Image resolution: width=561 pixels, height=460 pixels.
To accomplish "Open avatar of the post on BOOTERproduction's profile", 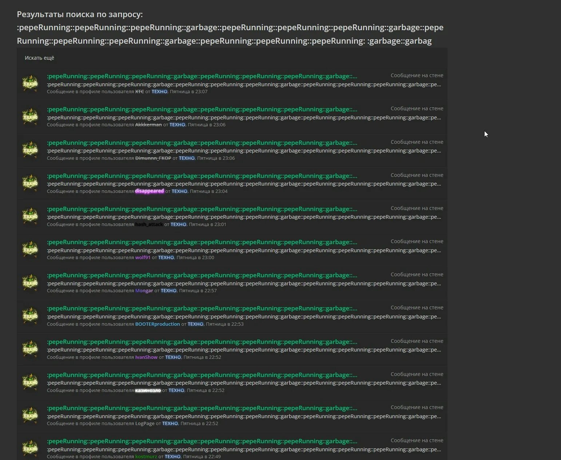I will tap(31, 316).
